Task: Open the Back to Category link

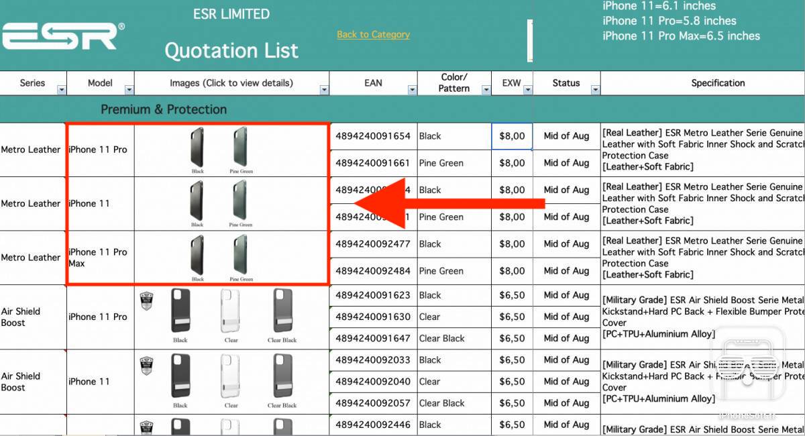Action: [373, 34]
